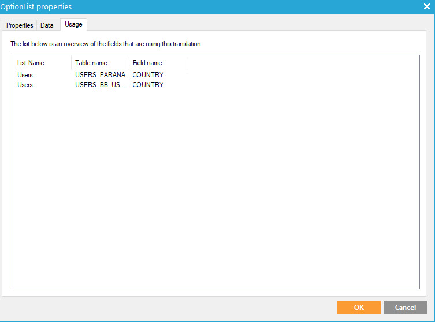The width and height of the screenshot is (435, 322).
Task: Click divider between List Name and Table name
Action: pos(72,63)
